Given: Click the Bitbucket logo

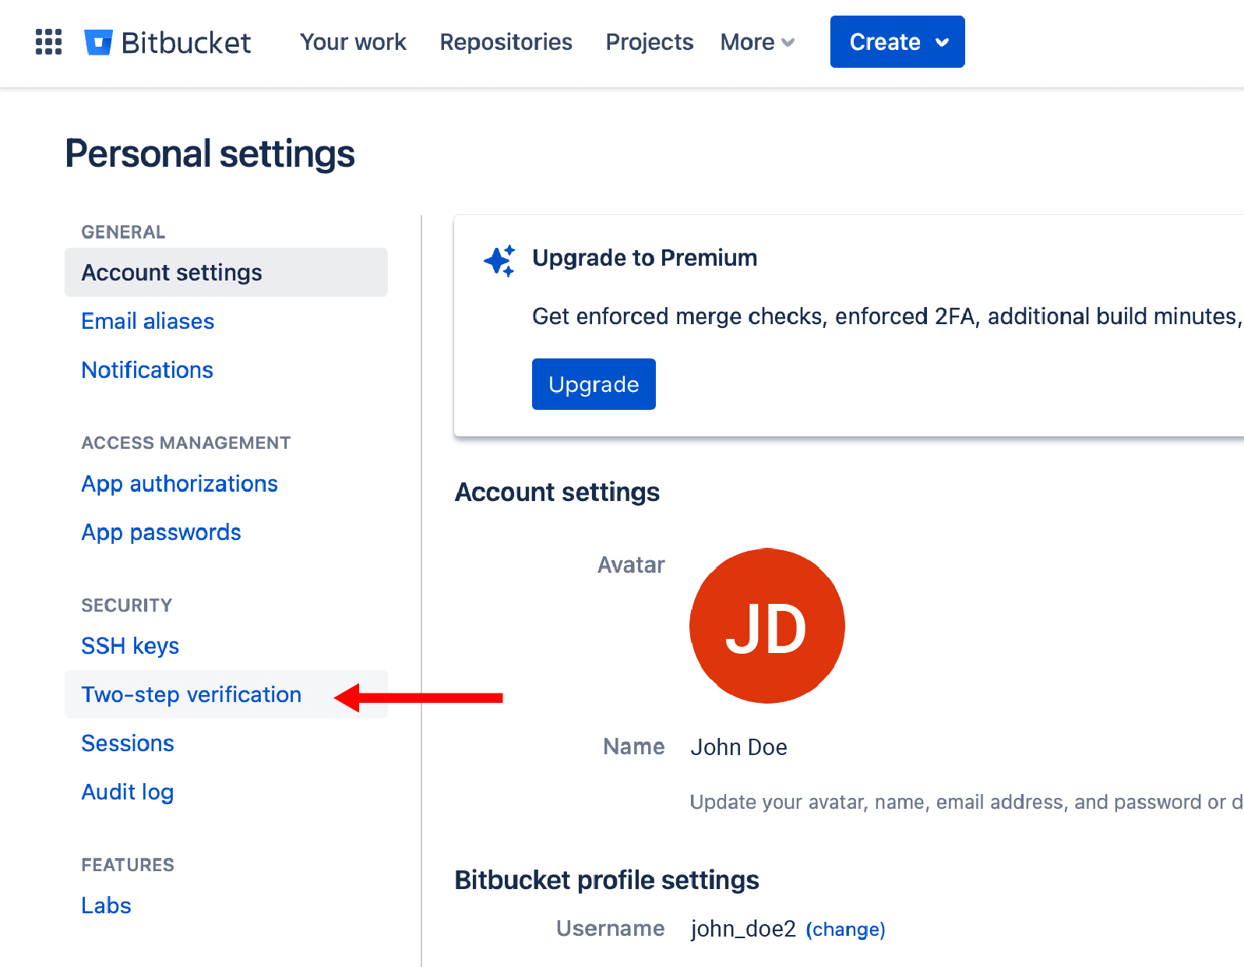Looking at the screenshot, I should (167, 42).
